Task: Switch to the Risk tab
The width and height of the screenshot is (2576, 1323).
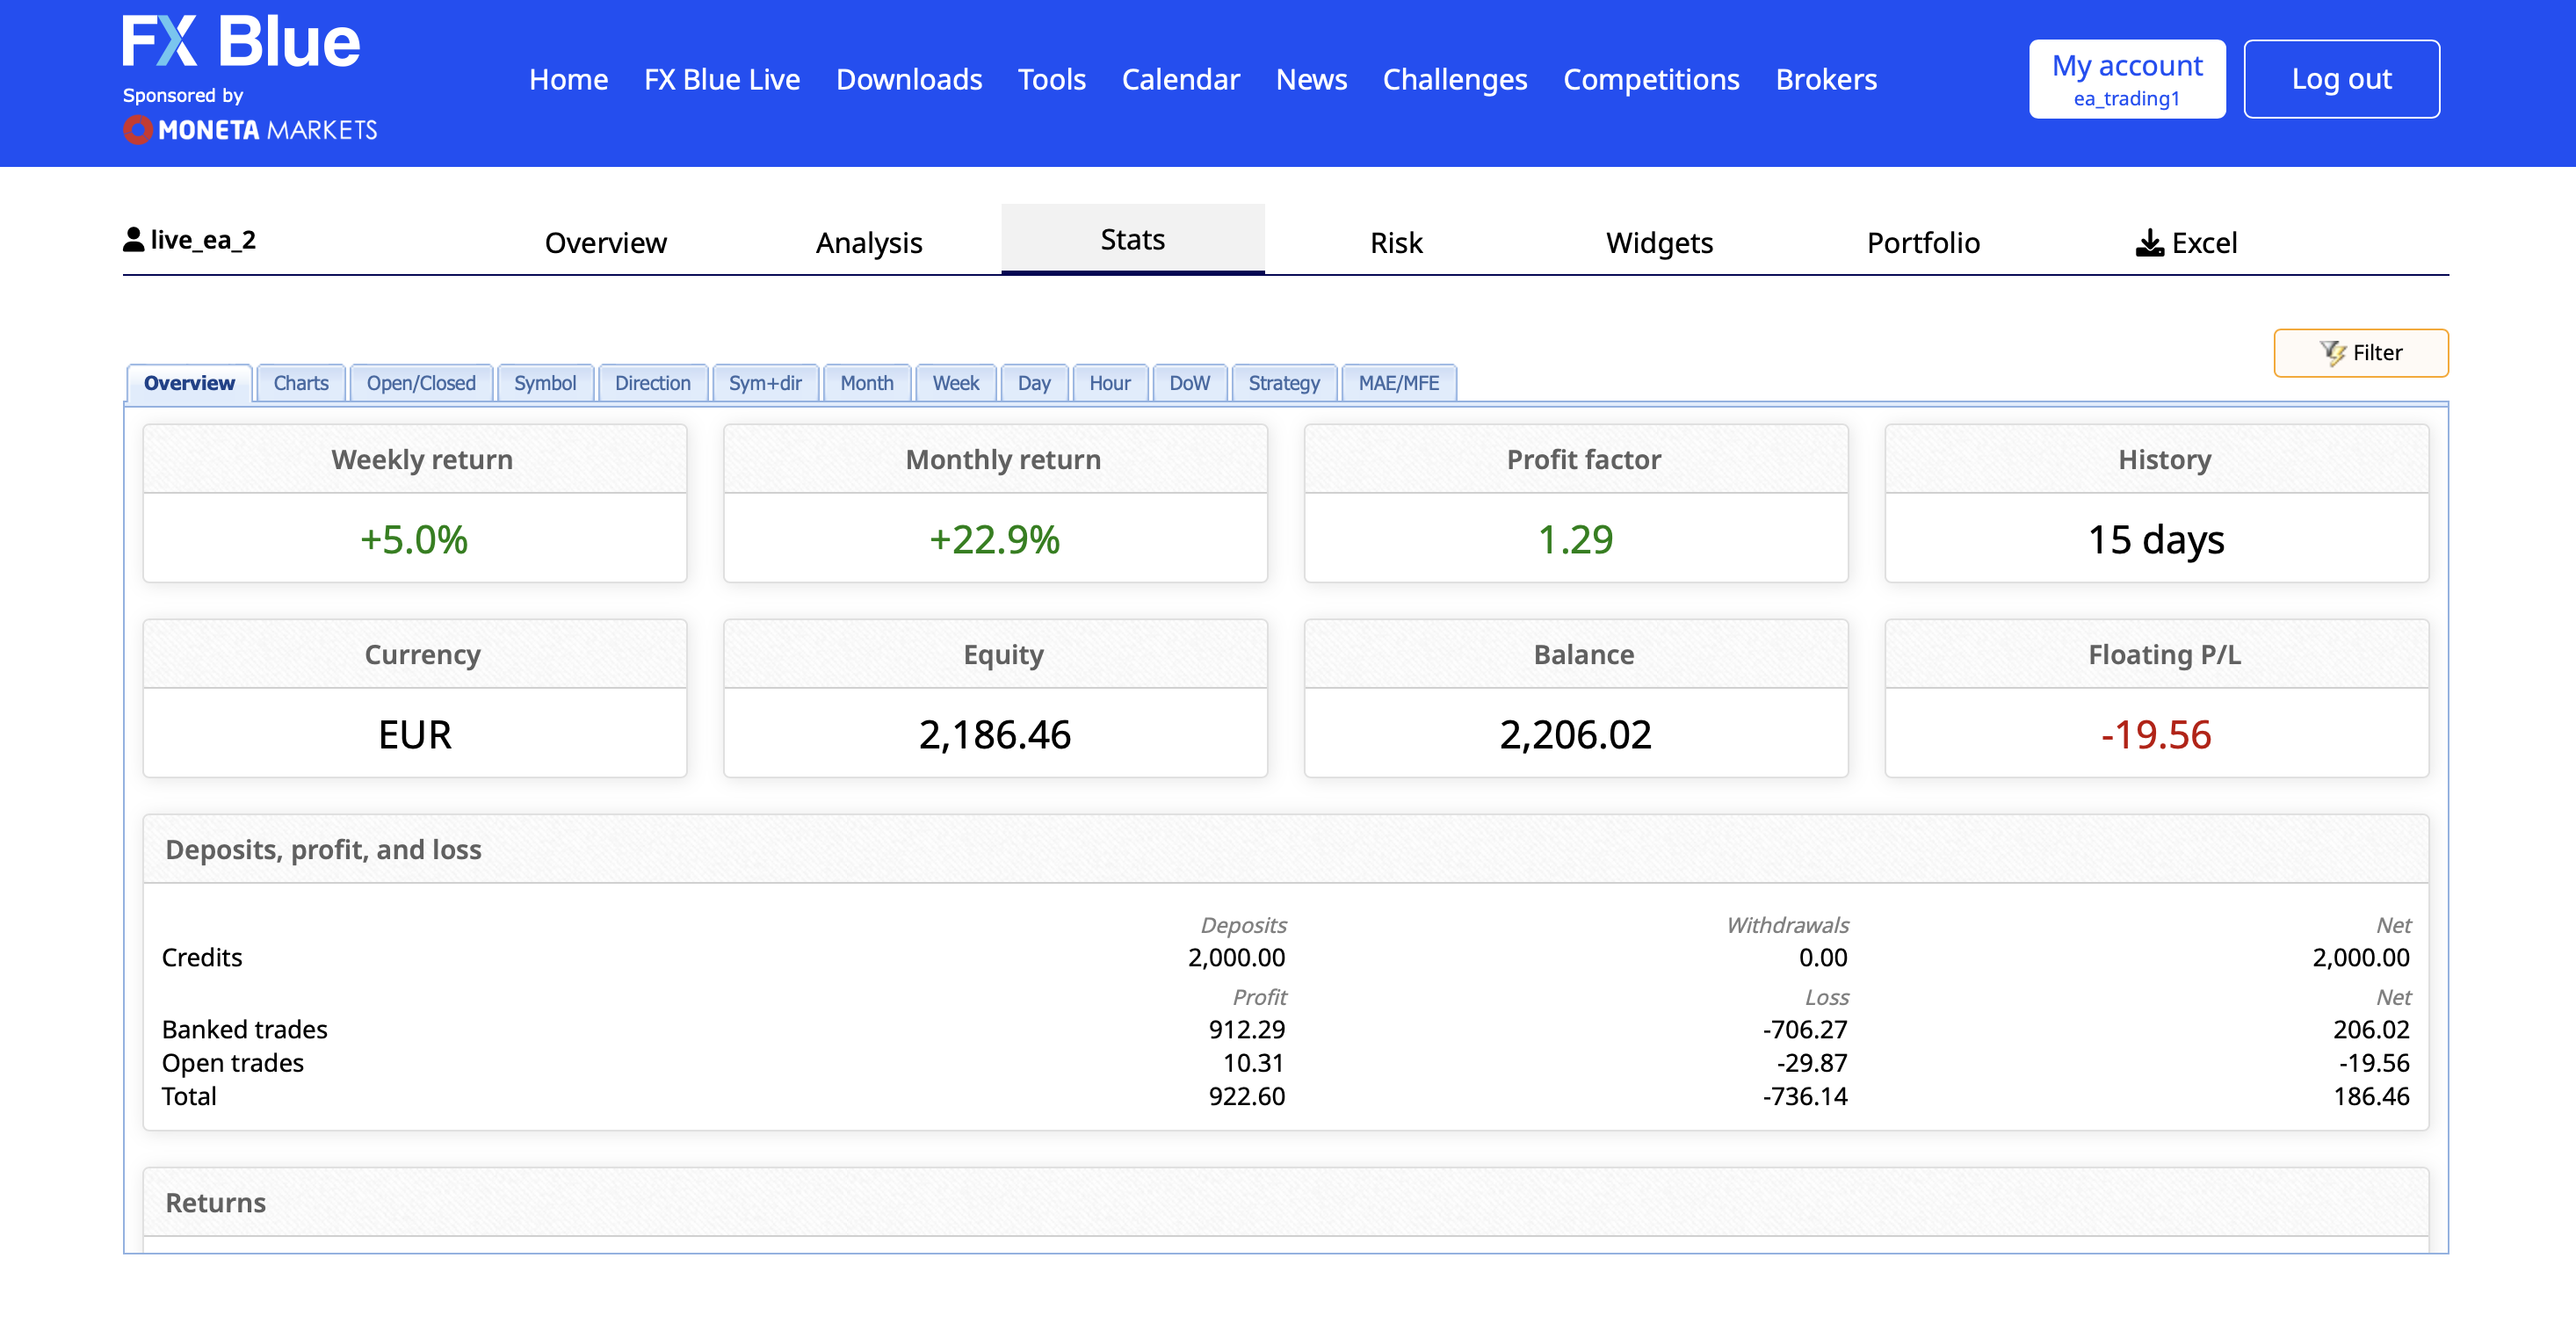Action: 1395,243
